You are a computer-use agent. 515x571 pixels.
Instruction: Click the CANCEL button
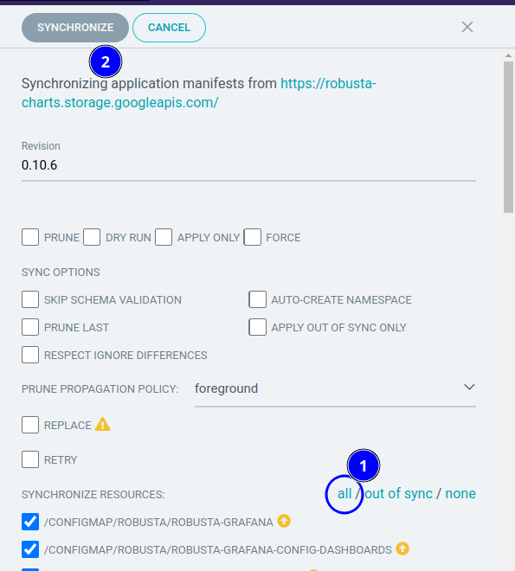169,28
